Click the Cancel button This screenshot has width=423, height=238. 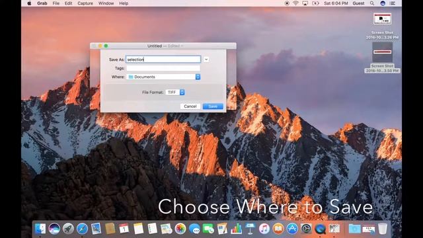point(190,106)
